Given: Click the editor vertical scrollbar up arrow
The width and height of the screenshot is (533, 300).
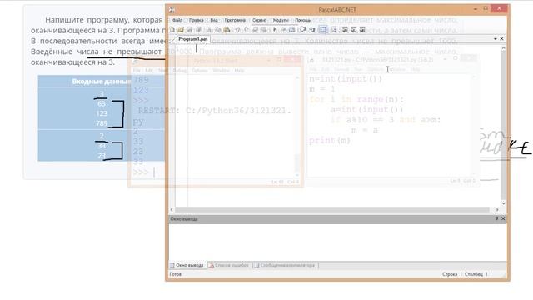Looking at the screenshot, I should 503,48.
